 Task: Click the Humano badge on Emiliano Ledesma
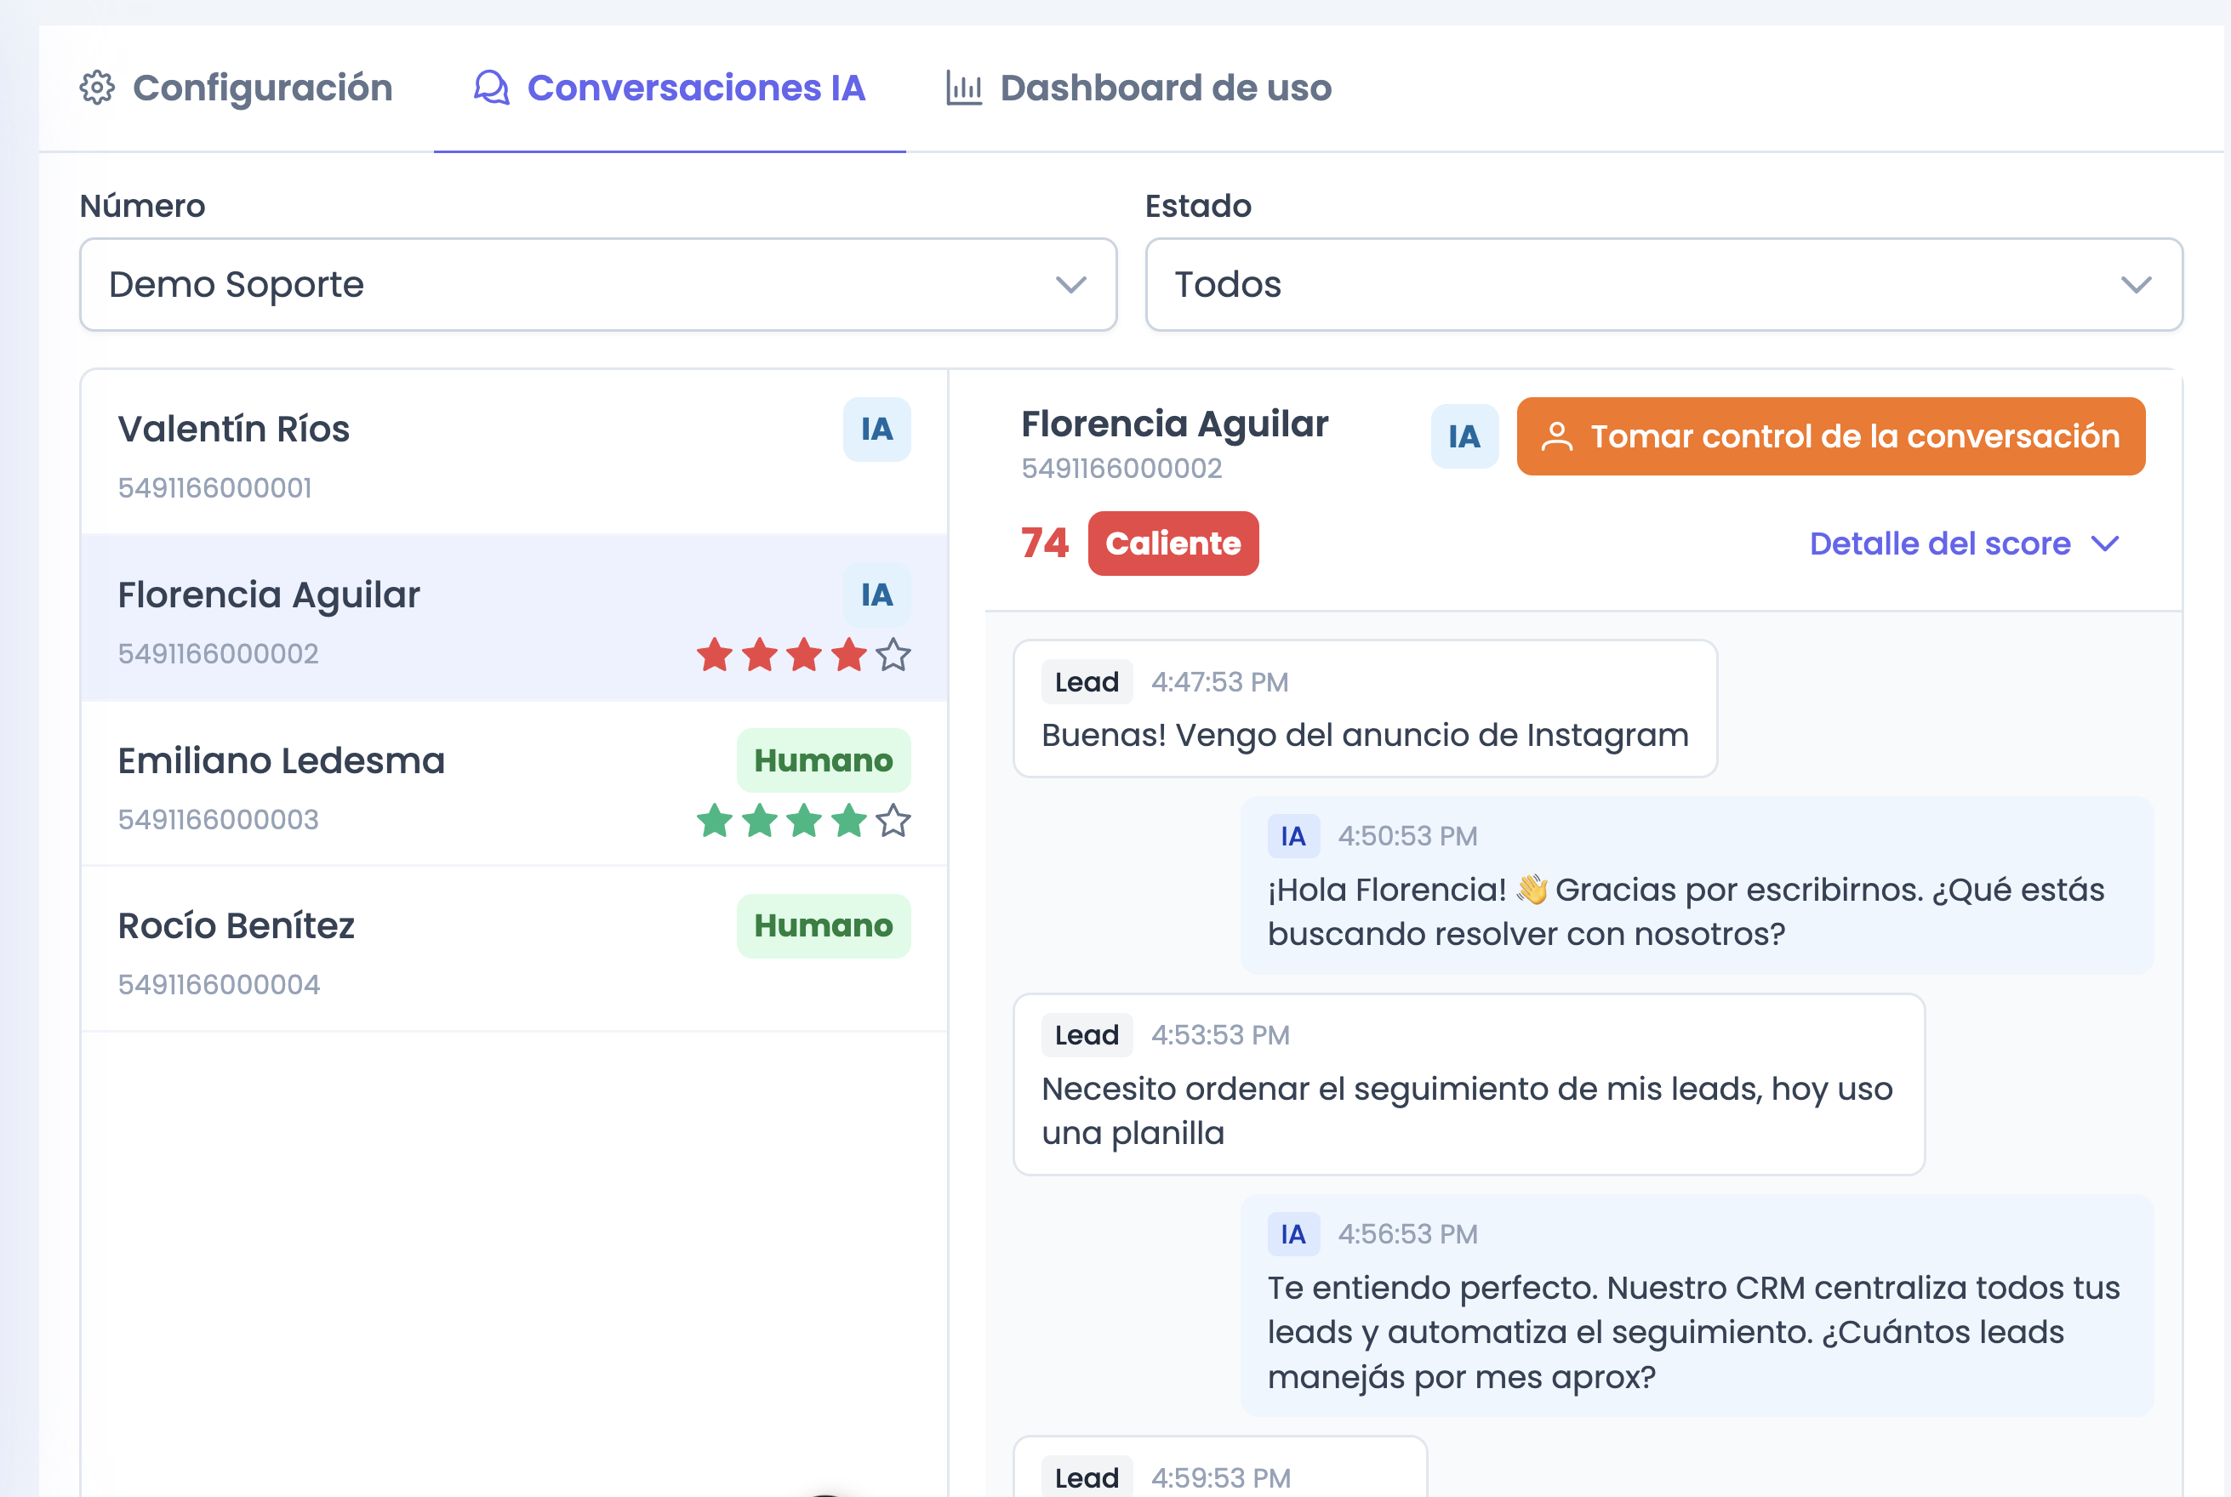pyautogui.click(x=824, y=761)
